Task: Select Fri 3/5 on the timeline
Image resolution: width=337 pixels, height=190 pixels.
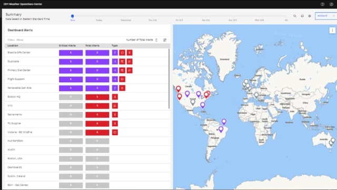Action: pyautogui.click(x=179, y=20)
